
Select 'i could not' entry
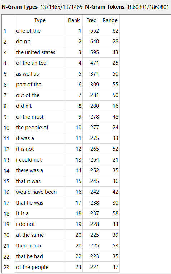pyautogui.click(x=29, y=160)
